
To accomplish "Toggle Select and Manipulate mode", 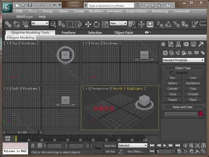I will [x=141, y=24].
